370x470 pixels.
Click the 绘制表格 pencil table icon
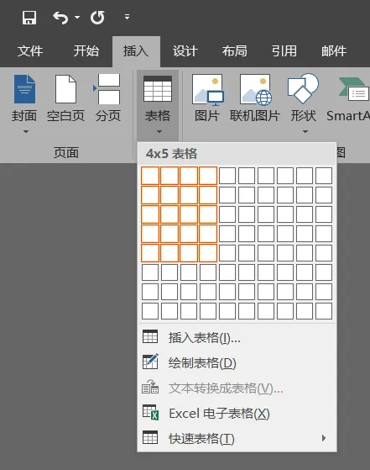pyautogui.click(x=150, y=362)
